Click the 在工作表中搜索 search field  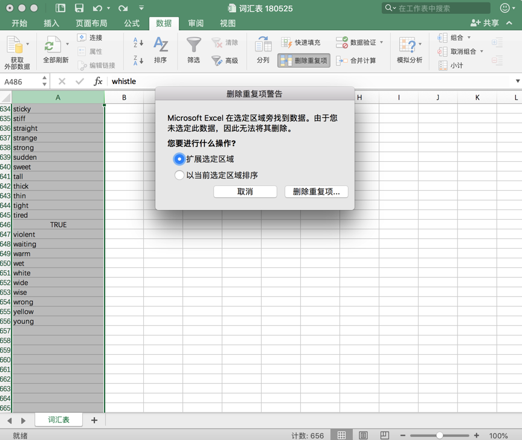436,8
